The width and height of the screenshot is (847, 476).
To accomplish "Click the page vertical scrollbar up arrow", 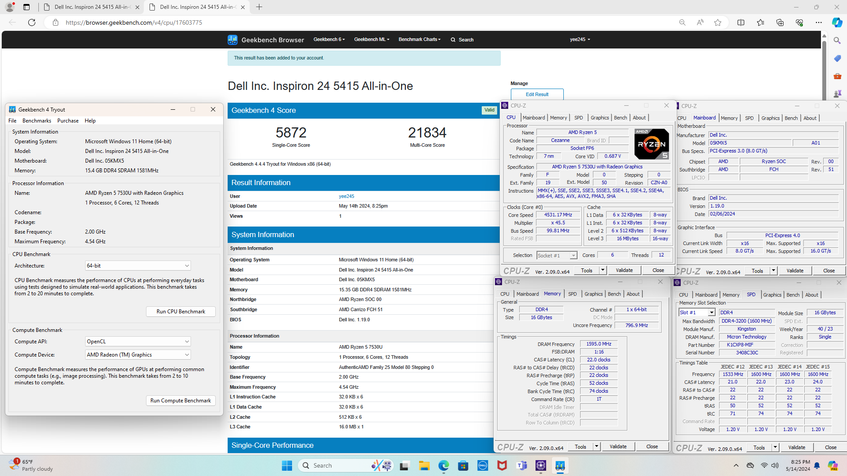I will [x=824, y=37].
